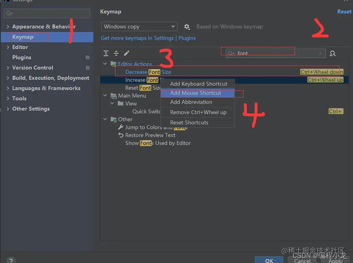
Task: Click the Ctrl+Wheel up shortcut label
Action: pos(325,80)
